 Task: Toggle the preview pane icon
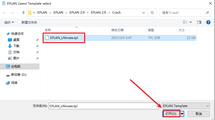pos(199,23)
